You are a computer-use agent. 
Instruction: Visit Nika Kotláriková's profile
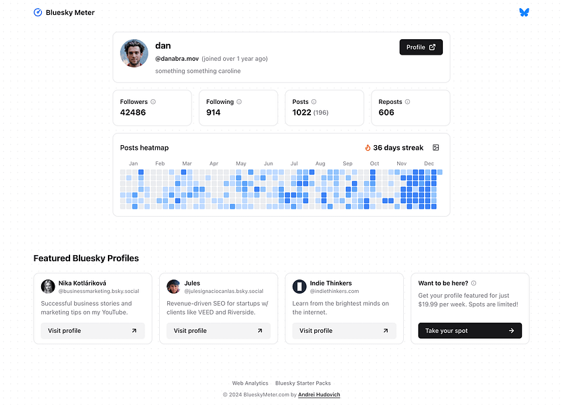(92, 331)
